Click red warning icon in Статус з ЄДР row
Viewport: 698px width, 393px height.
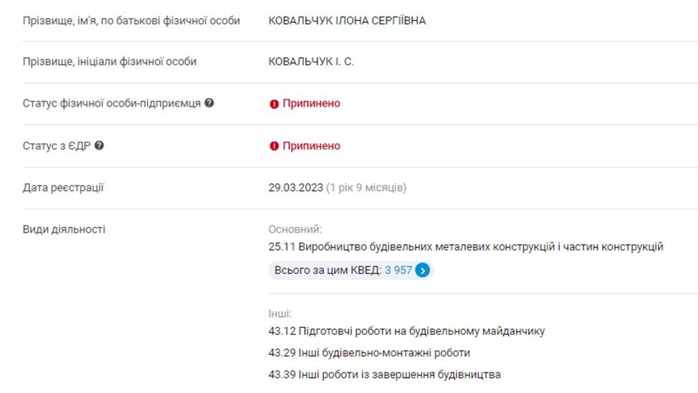(x=274, y=146)
